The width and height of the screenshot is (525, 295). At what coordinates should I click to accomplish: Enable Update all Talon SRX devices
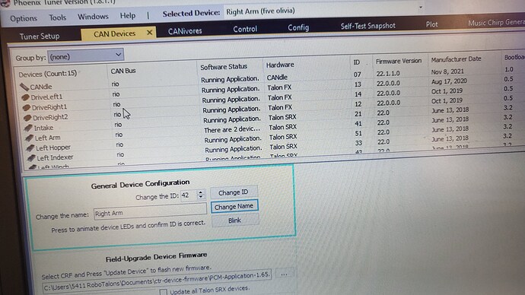[x=164, y=292]
